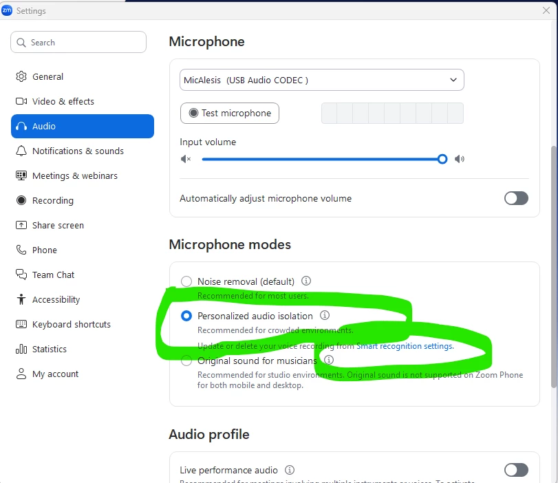This screenshot has width=558, height=483.
Task: Click the Recording circle icon
Action: tap(21, 200)
